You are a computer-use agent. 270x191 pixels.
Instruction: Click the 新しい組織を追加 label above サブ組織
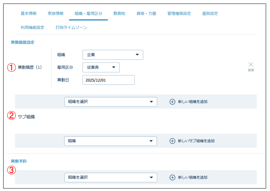(x=193, y=102)
